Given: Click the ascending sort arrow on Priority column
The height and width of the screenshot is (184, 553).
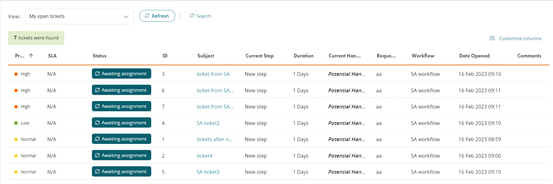Looking at the screenshot, I should [x=31, y=56].
